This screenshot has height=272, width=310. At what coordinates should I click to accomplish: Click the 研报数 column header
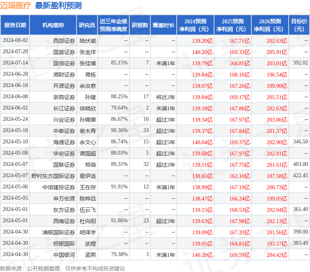pos(140,25)
